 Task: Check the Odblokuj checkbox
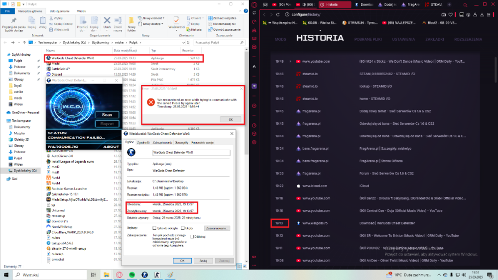[192, 237]
